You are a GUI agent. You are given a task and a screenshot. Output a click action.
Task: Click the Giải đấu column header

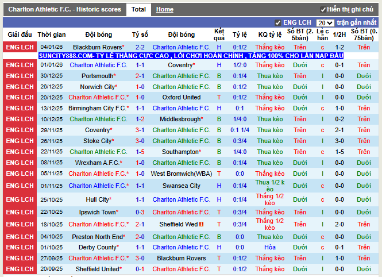coord(20,34)
